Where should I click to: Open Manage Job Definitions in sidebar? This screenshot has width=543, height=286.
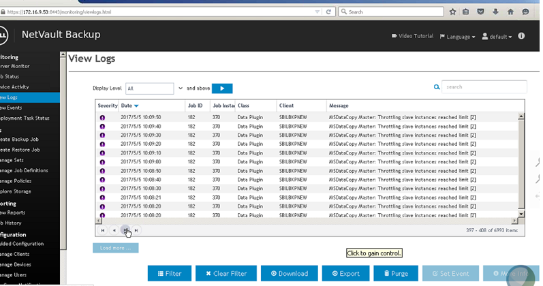[x=25, y=170]
